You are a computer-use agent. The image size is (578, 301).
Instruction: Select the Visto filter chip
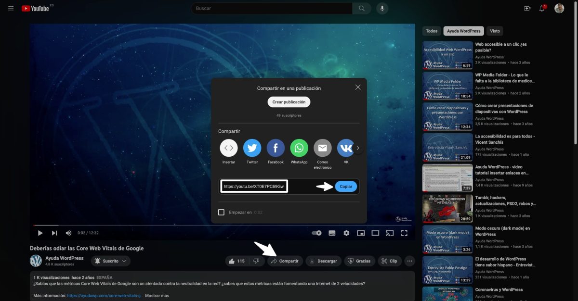tap(495, 31)
